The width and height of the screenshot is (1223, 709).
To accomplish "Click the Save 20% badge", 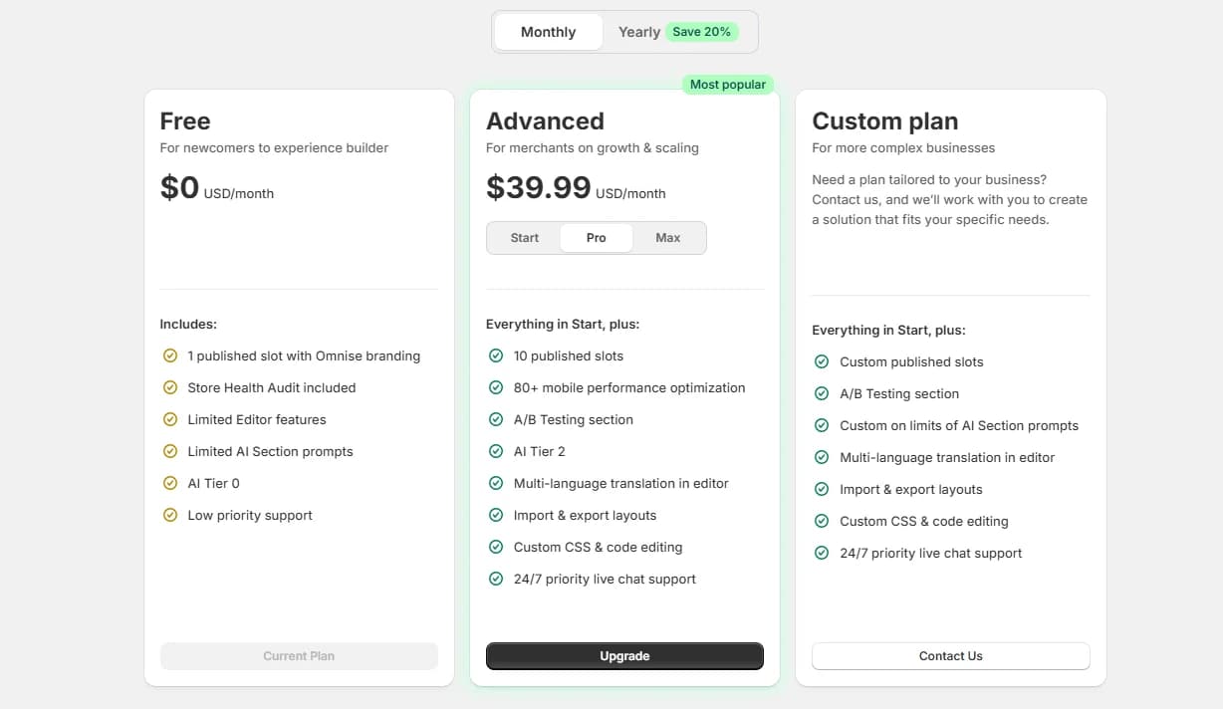I will click(x=702, y=32).
